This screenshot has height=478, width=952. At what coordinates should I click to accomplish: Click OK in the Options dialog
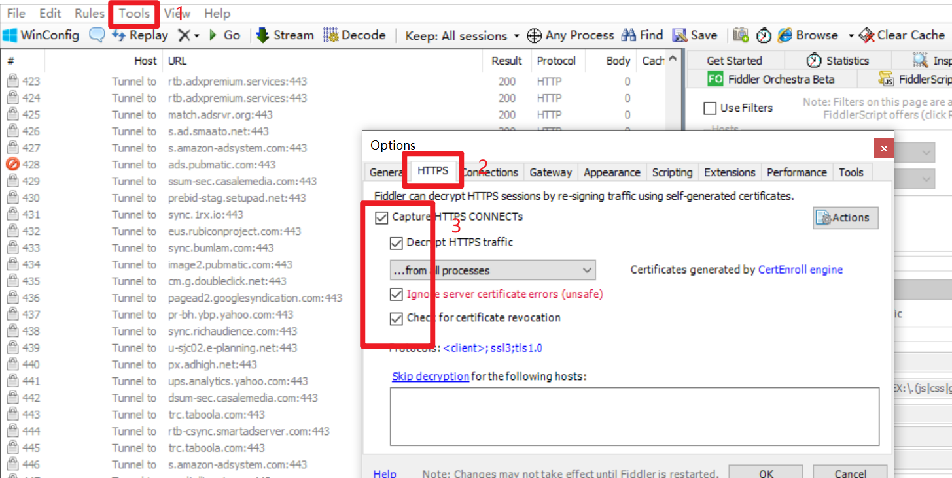[x=766, y=472]
